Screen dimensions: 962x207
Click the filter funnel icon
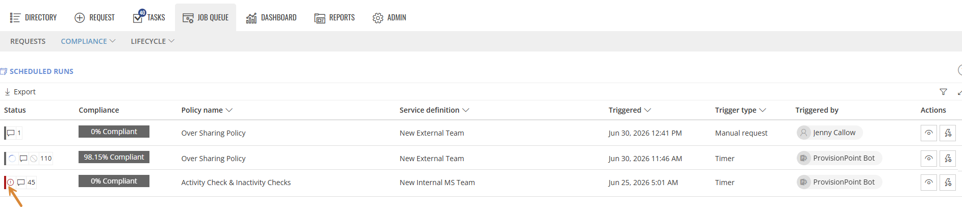[943, 92]
